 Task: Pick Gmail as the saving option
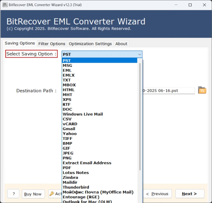click(x=100, y=129)
